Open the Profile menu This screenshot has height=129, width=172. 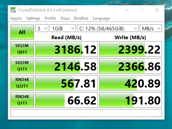(x=50, y=18)
